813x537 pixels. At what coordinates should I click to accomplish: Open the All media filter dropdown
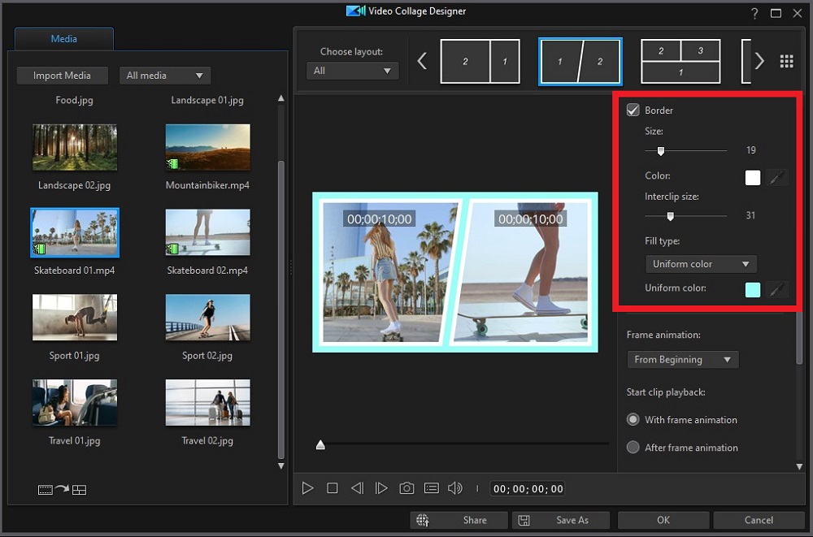pos(165,75)
